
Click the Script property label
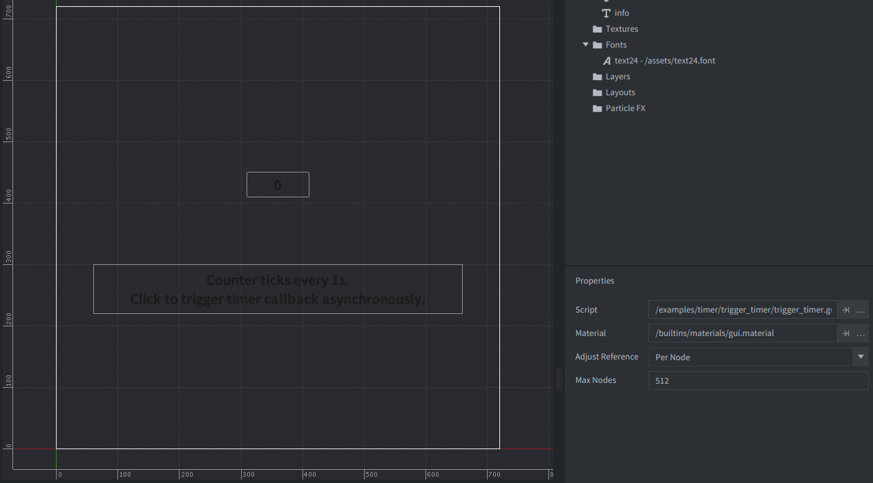(x=586, y=310)
